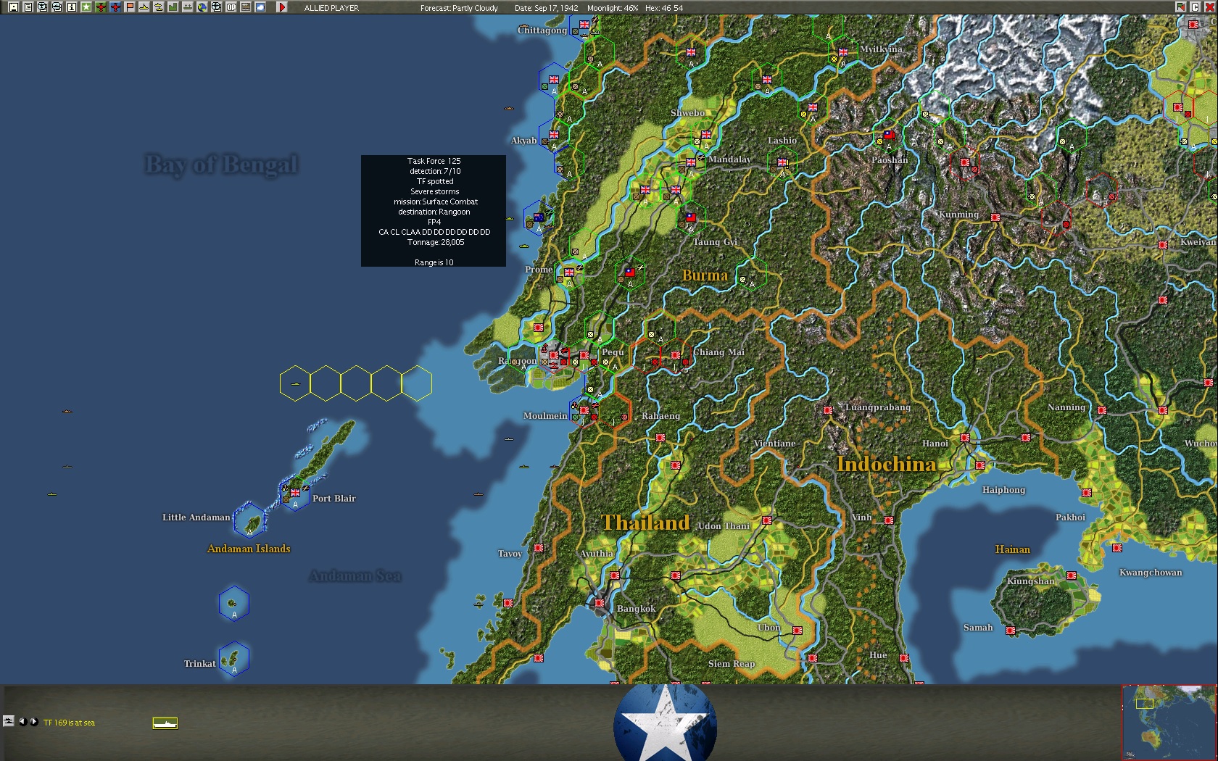Click the 'TF 169 is at sea' text
Screen dimensions: 1218x761
click(69, 723)
